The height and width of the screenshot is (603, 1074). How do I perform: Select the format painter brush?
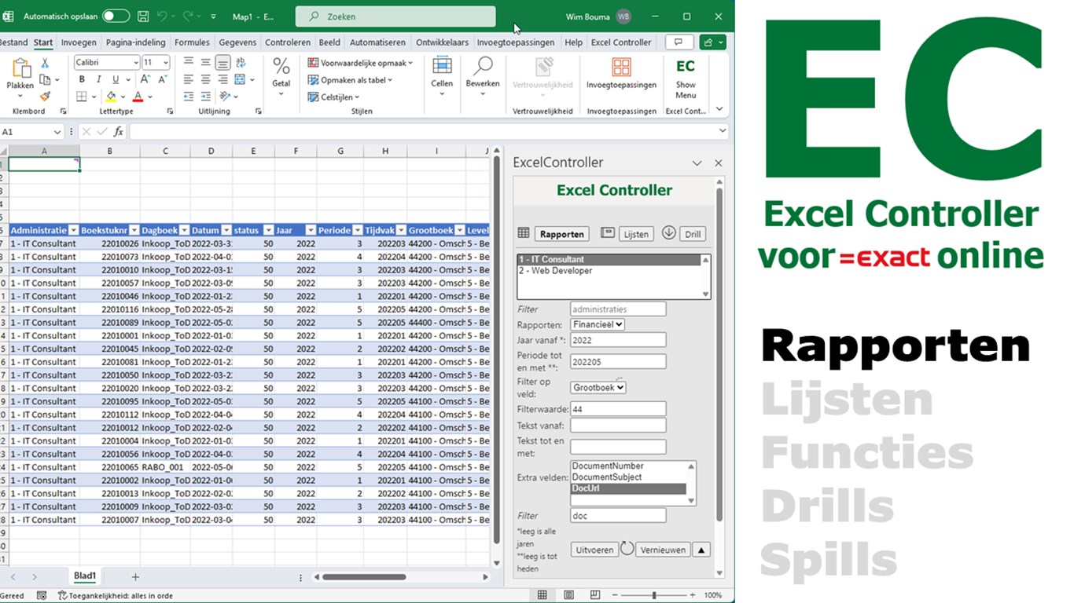(45, 96)
